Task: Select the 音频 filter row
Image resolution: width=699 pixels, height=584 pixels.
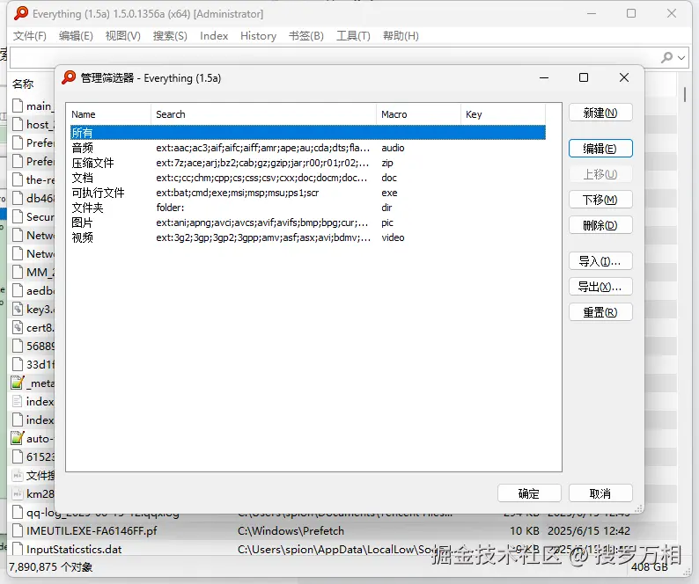Action: 307,148
